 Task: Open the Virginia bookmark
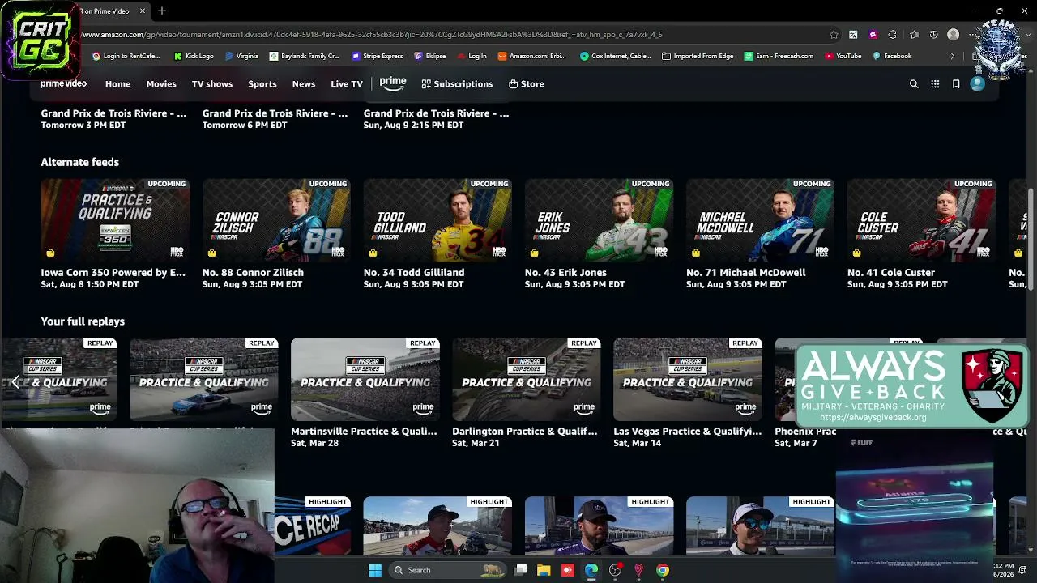tap(241, 56)
